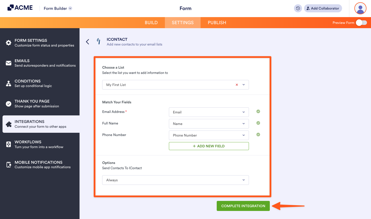Open the PUBLISH tab
The width and height of the screenshot is (371, 219).
pos(217,22)
